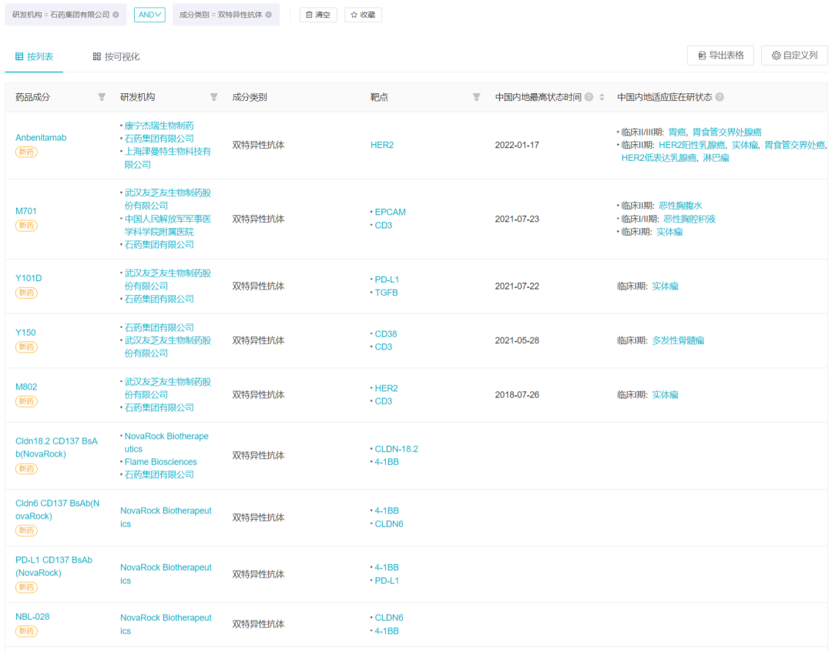Screen dimensions: 832x653
Task: Click CD3 target link in M701 row
Action: (x=384, y=226)
